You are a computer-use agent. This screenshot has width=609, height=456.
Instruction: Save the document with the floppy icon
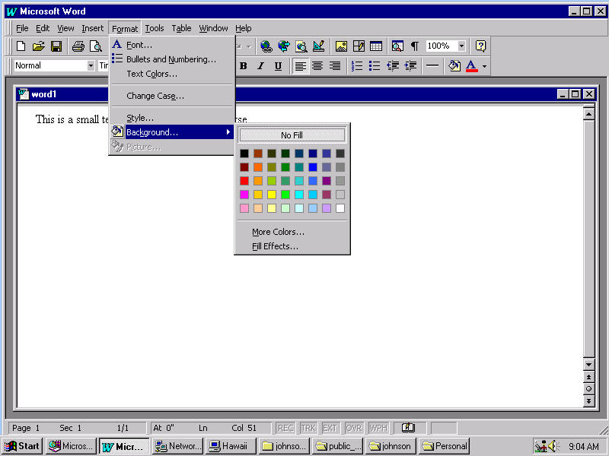click(x=56, y=46)
